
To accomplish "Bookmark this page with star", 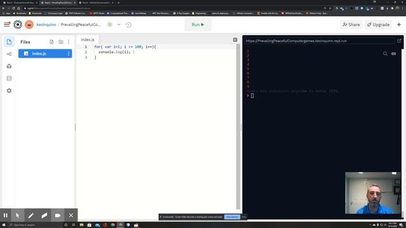I will click(330, 8).
